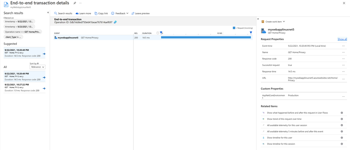Open ellipsis menu for Response code row
Screen dimensions: 350x150
(343, 59)
